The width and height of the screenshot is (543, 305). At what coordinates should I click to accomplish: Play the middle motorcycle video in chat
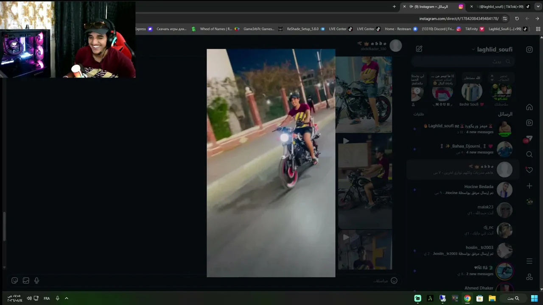click(365, 182)
